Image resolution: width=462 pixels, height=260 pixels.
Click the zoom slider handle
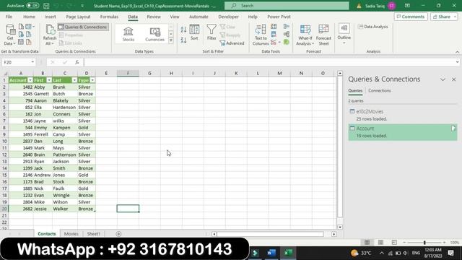pyautogui.click(x=424, y=243)
